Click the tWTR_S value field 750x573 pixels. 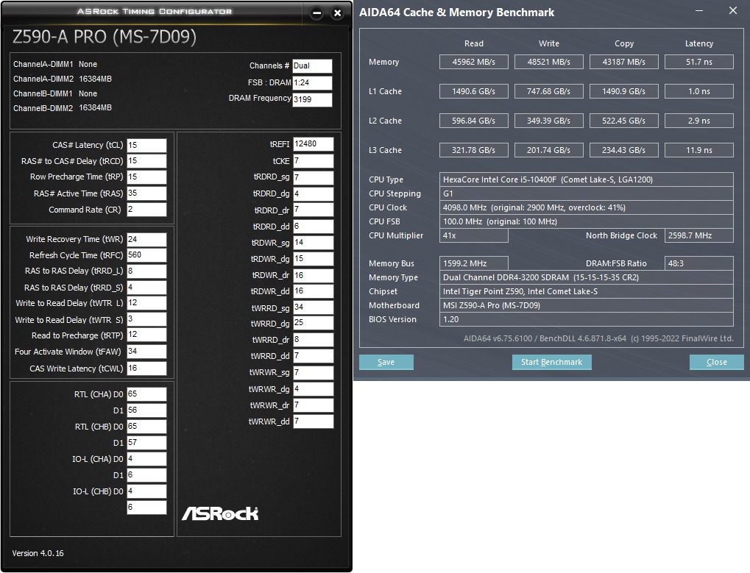(x=147, y=319)
